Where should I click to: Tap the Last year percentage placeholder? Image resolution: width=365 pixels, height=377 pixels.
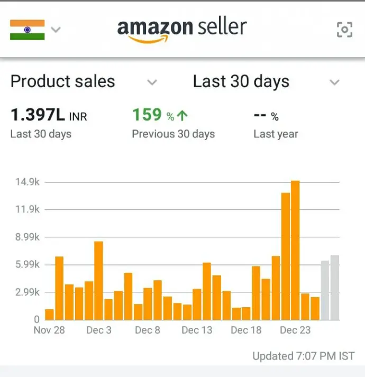267,115
